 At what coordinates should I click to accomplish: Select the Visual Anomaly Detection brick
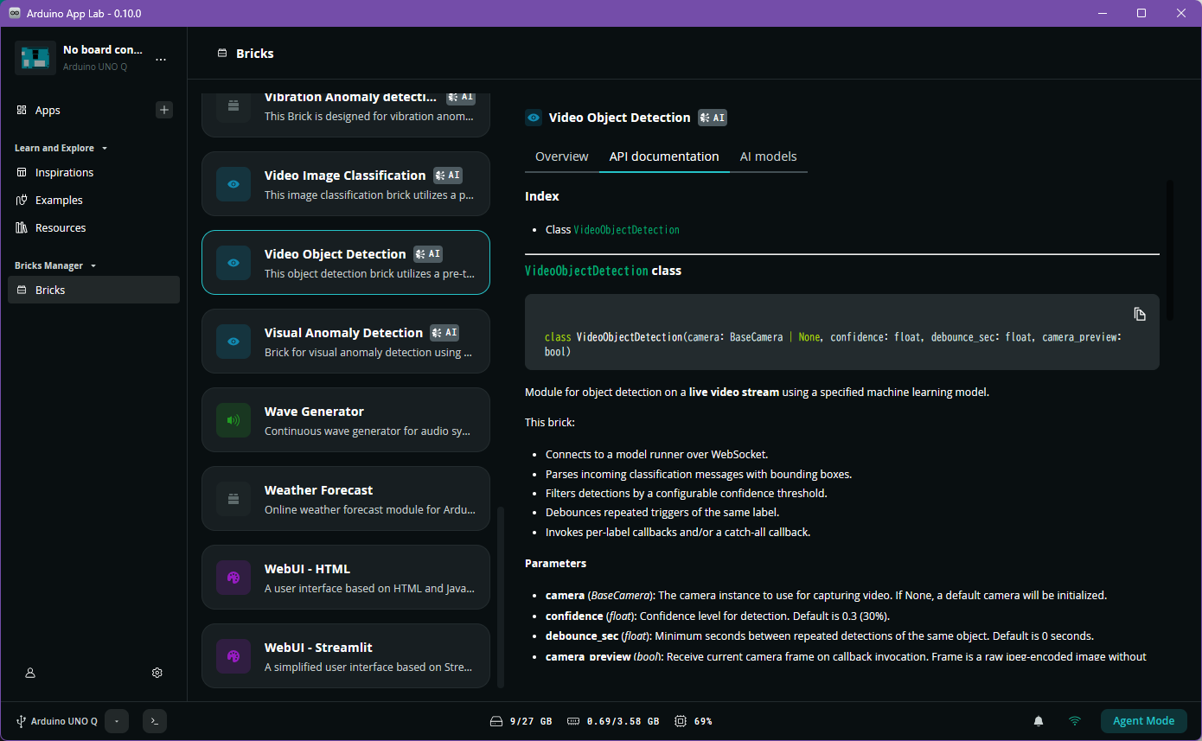(346, 342)
